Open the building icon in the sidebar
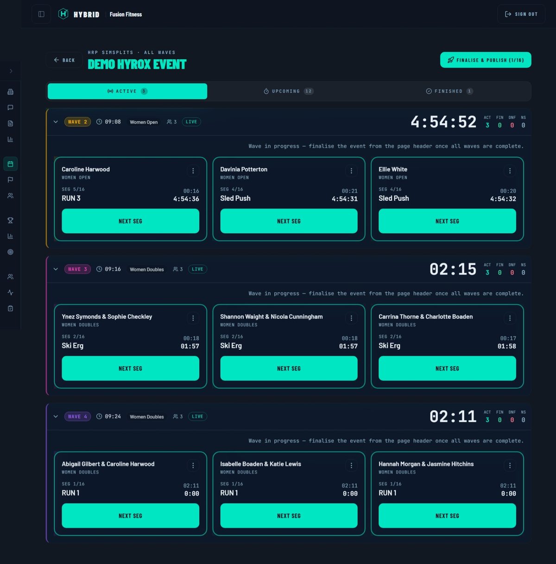 point(10,92)
